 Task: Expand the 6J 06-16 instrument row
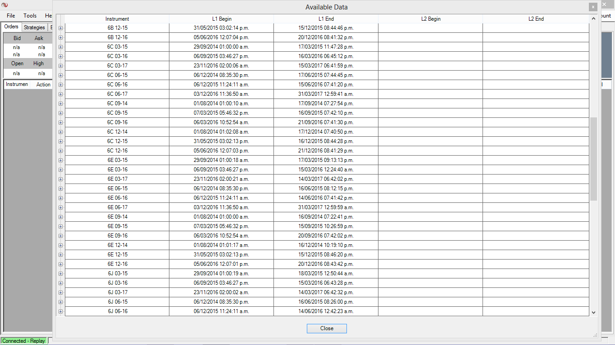point(60,311)
